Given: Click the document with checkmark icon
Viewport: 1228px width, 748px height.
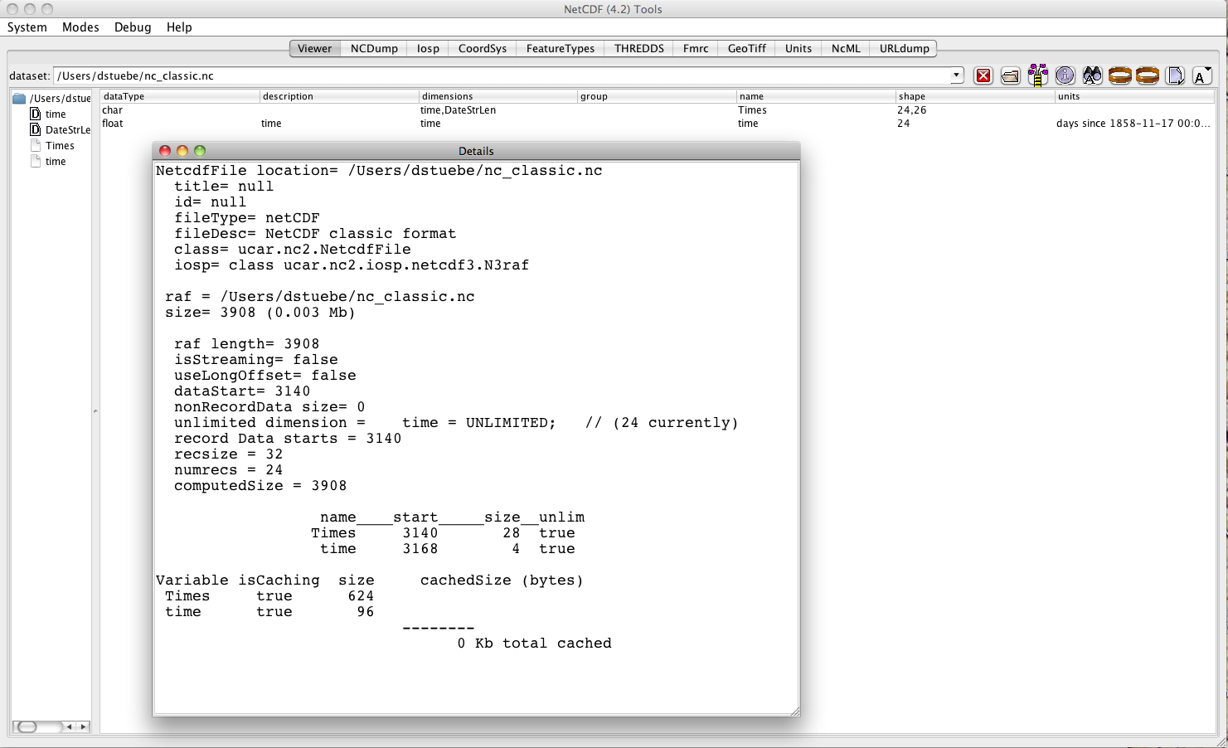Looking at the screenshot, I should pyautogui.click(x=1174, y=76).
